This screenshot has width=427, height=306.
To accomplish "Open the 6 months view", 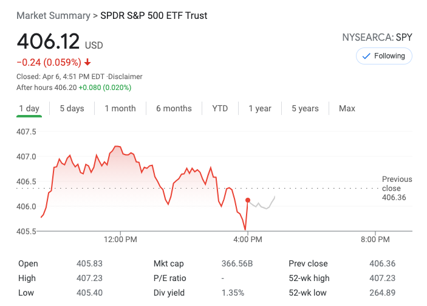I will tap(174, 108).
